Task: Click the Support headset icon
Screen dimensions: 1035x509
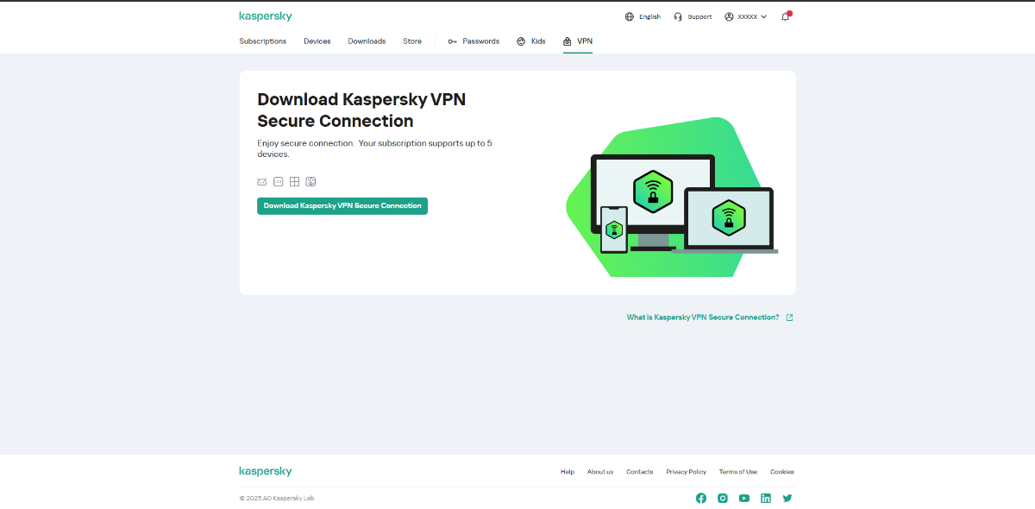Action: click(x=679, y=16)
